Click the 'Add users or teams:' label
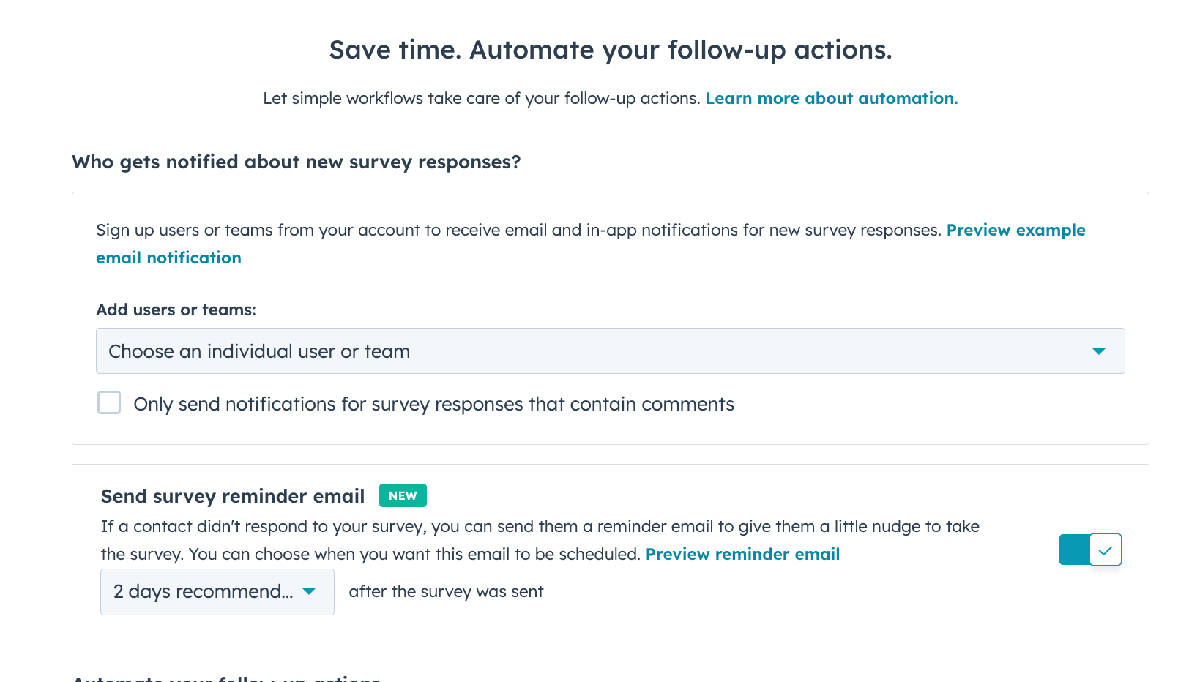Image resolution: width=1189 pixels, height=682 pixels. click(176, 310)
